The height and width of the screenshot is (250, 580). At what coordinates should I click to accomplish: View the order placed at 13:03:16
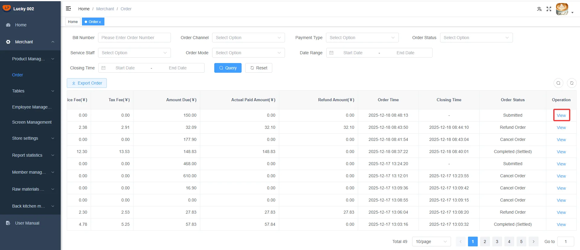(561, 225)
